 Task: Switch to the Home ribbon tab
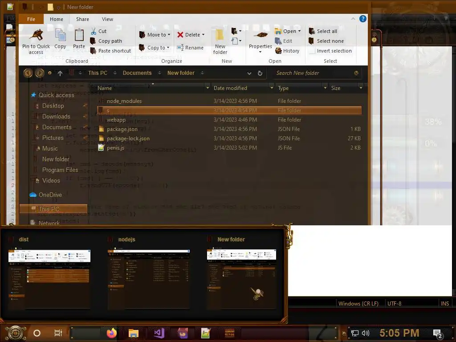pos(57,19)
